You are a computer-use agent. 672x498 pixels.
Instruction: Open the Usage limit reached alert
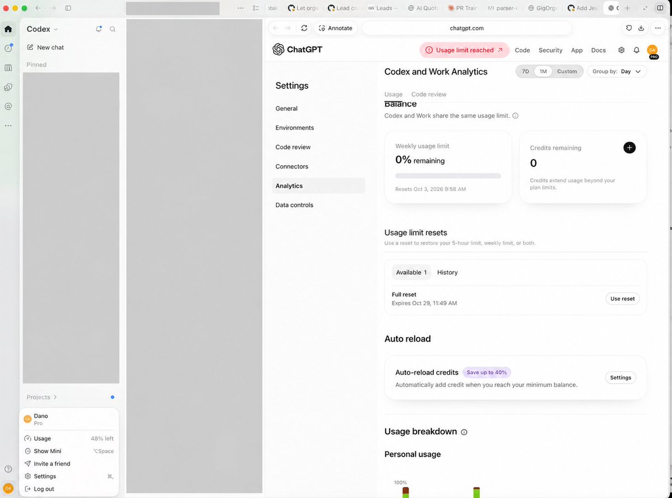464,50
